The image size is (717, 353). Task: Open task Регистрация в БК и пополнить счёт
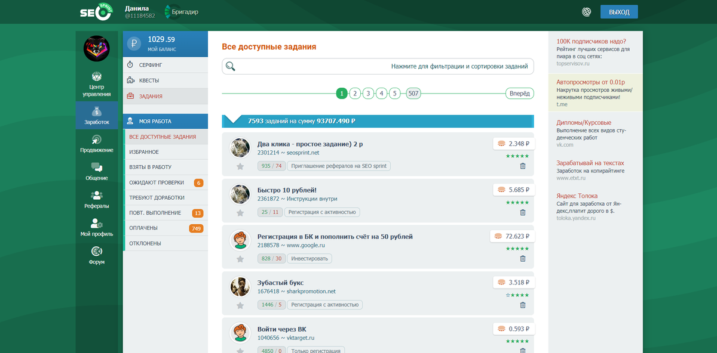tap(335, 236)
